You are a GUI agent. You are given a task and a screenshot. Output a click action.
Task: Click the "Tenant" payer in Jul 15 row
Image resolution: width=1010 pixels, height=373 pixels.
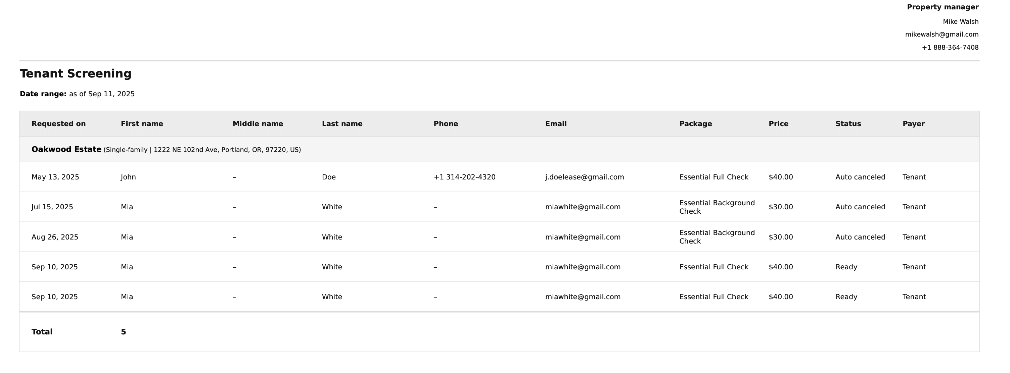pos(914,207)
